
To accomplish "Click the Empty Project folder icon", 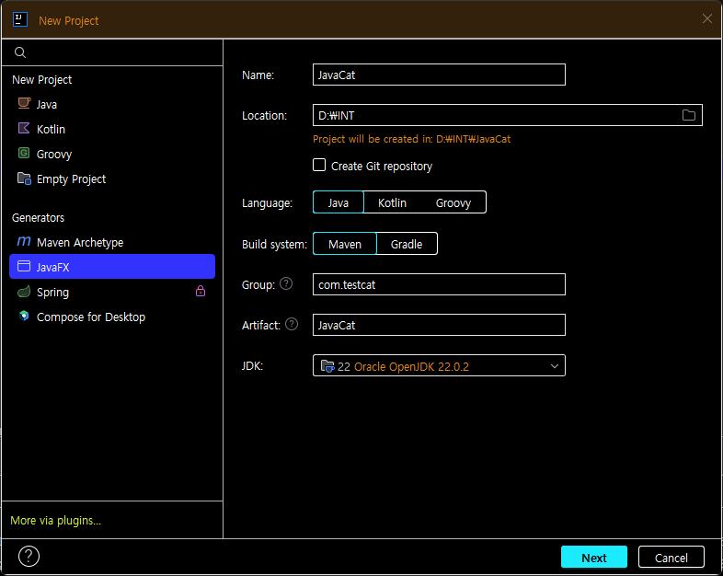I will [24, 178].
